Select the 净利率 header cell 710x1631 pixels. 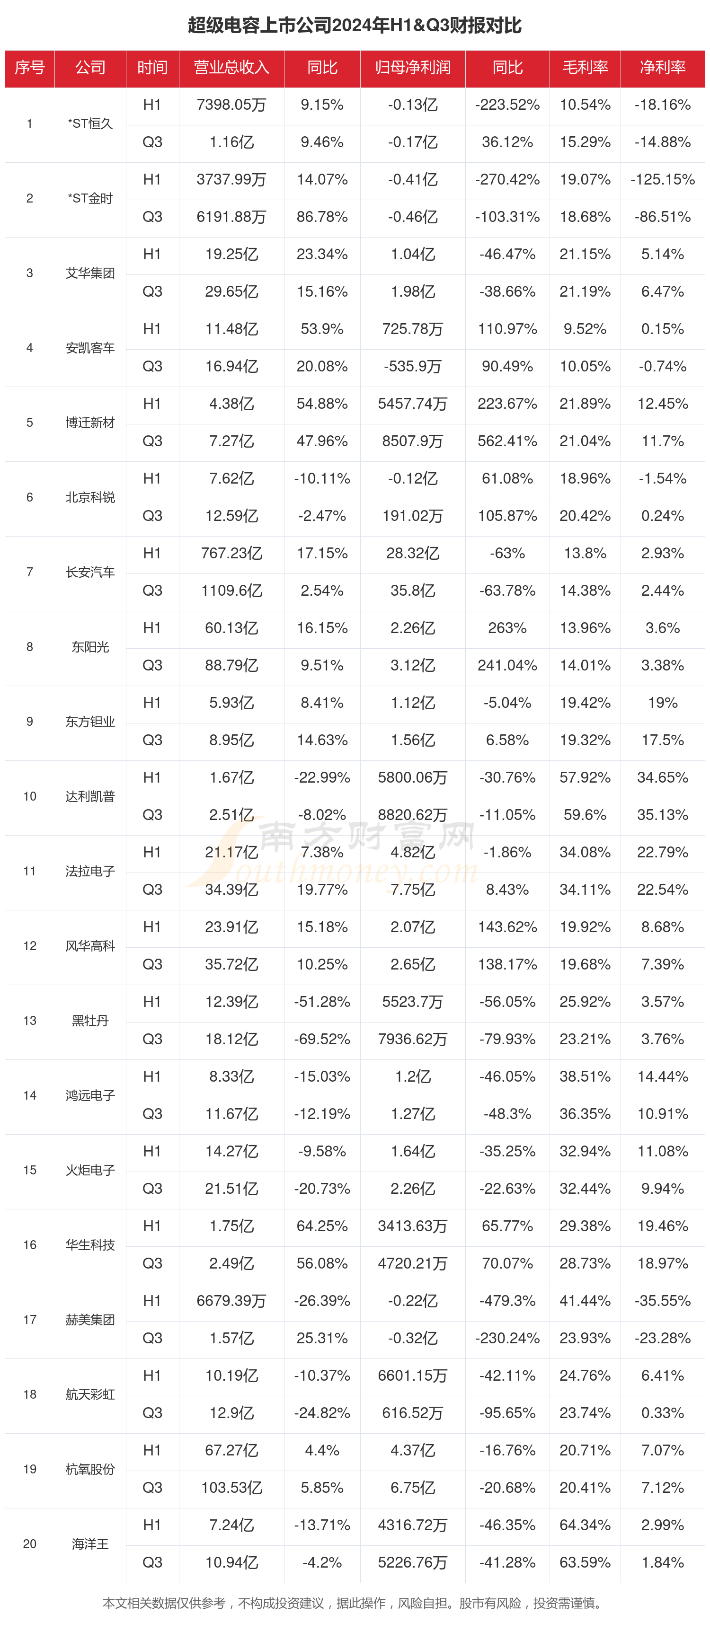663,68
